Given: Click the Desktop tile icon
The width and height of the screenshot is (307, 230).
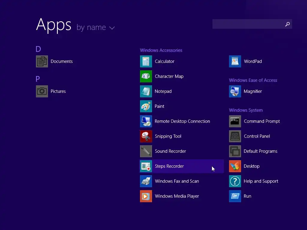Looking at the screenshot, I should coord(235,166).
